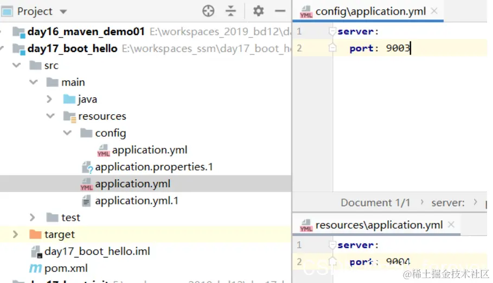This screenshot has width=493, height=283.
Task: Click the Collapse All icon in Project toolbar
Action: pos(231,11)
